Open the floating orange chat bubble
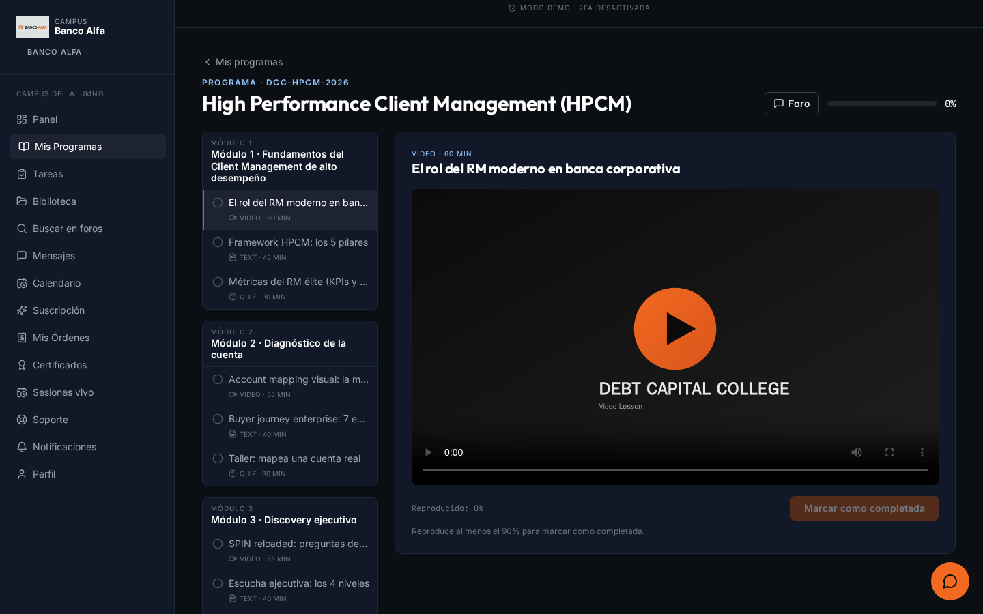The image size is (983, 614). (950, 581)
